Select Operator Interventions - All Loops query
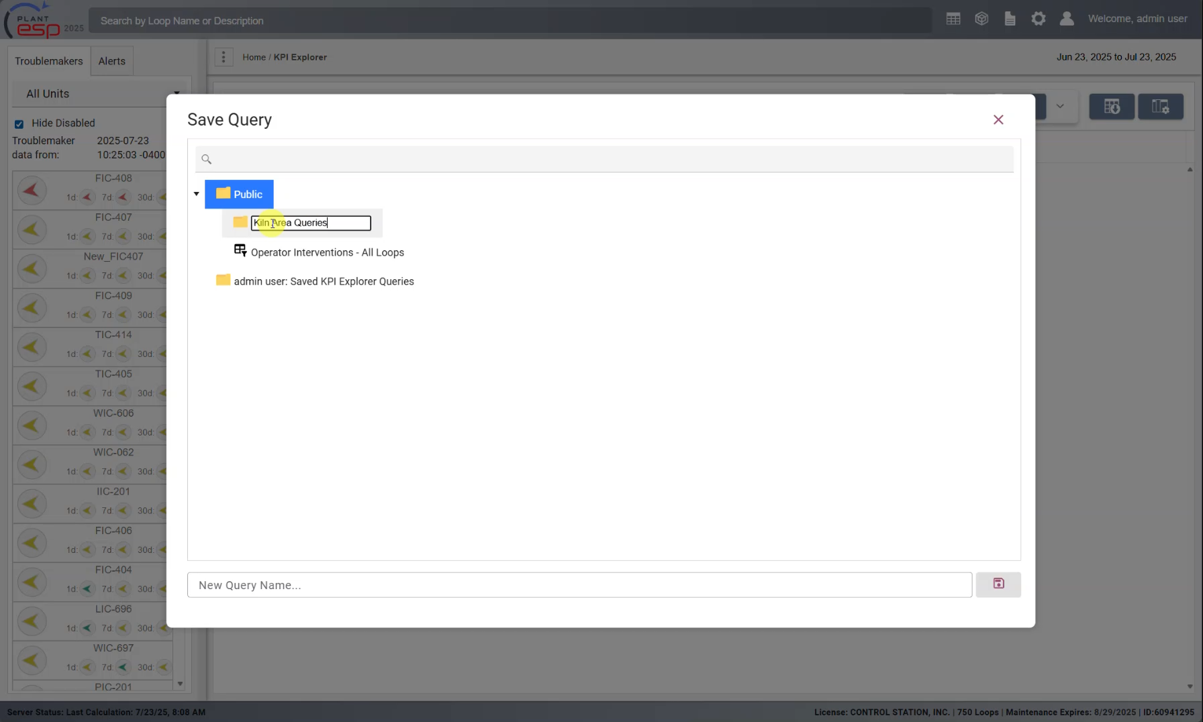The image size is (1203, 722). pyautogui.click(x=328, y=252)
